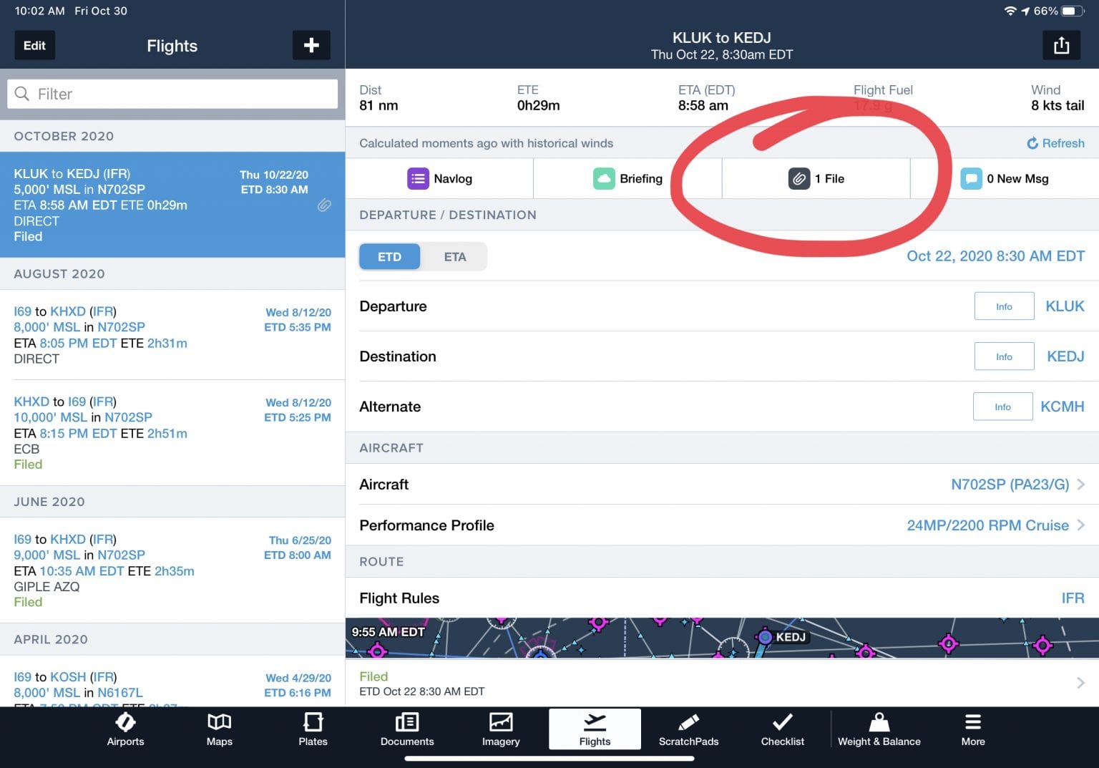Open the weather Briefing

coord(628,178)
